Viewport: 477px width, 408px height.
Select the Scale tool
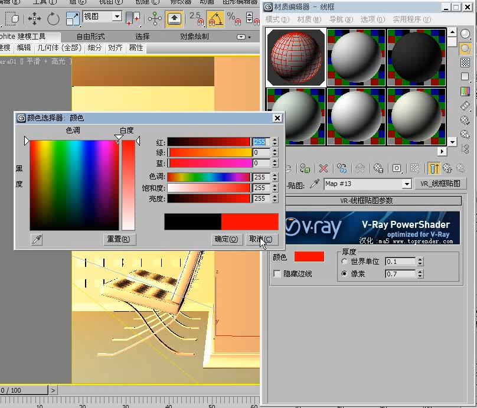(x=73, y=19)
